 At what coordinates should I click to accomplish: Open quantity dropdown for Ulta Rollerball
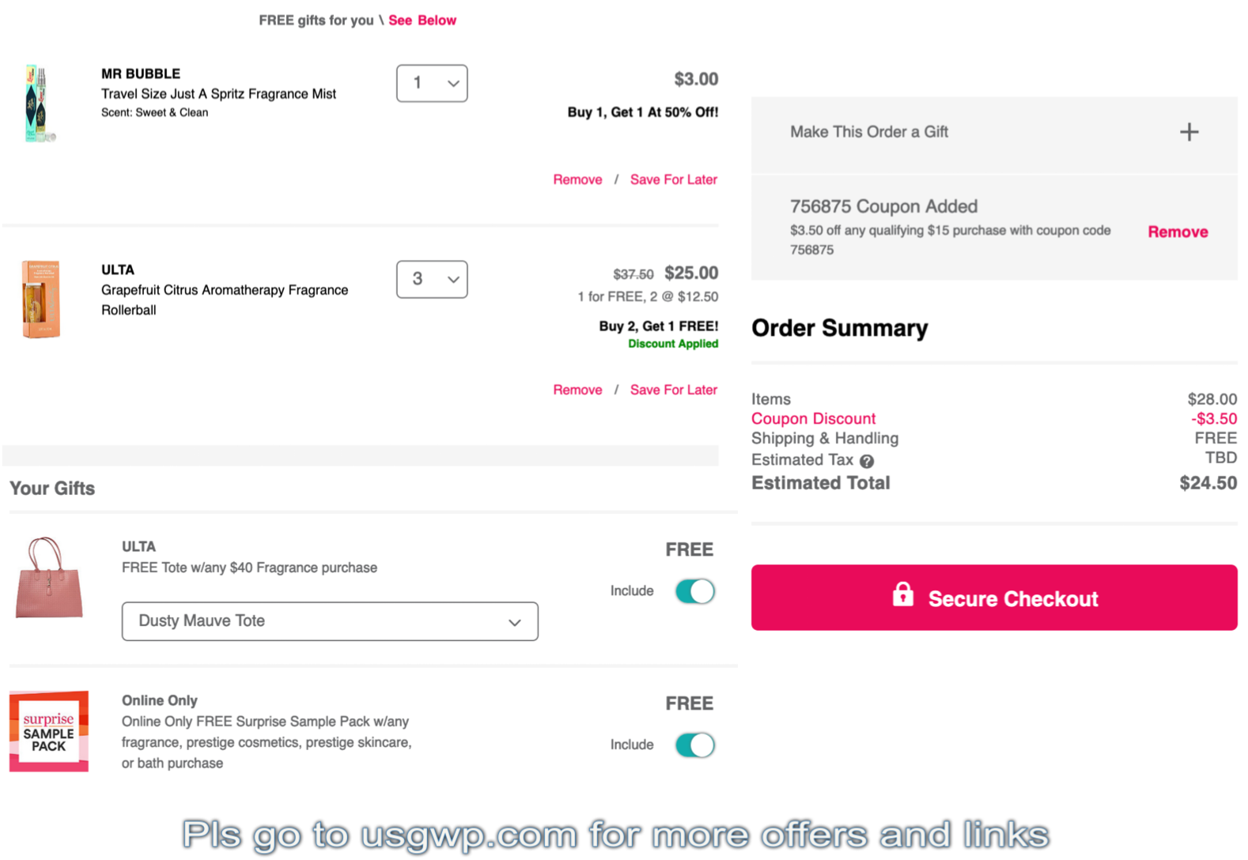click(432, 279)
